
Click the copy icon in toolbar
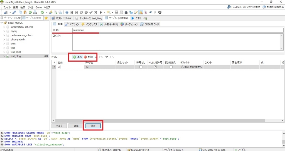pos(21,12)
